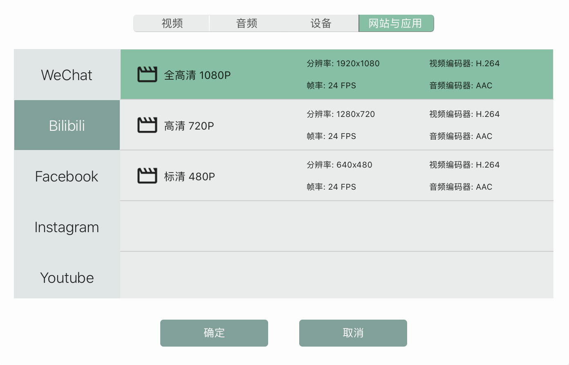The height and width of the screenshot is (365, 569).
Task: Click the 1920x1080 resolution text
Action: pos(358,63)
